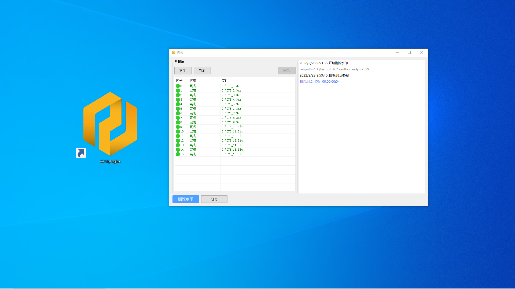Image resolution: width=515 pixels, height=289 pixels.
Task: Click the green status dot for row 10
Action: [178, 131]
